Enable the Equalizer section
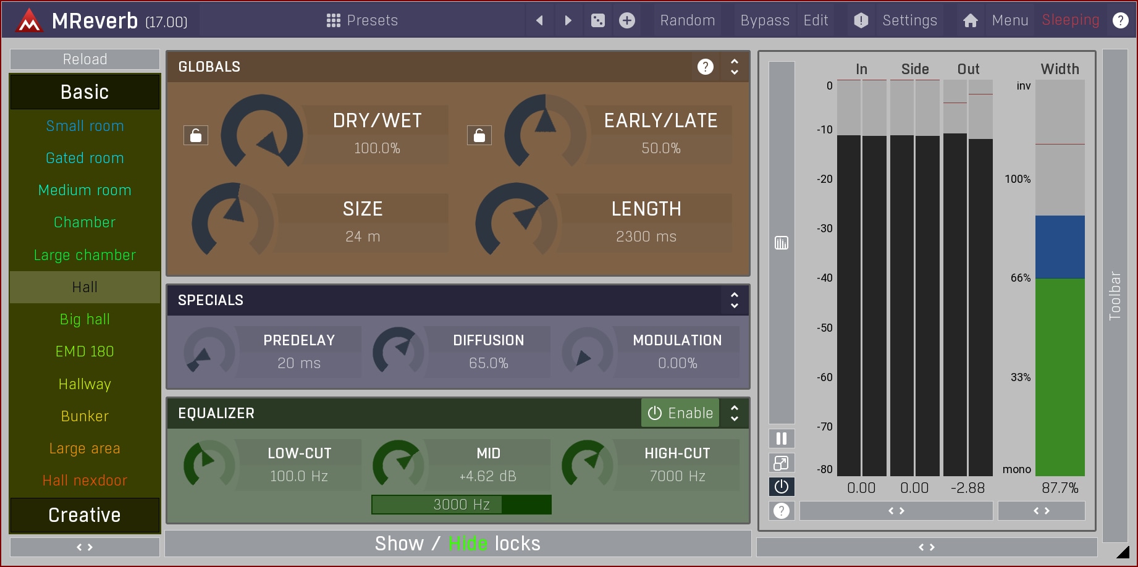Screen dimensions: 1138x567 click(x=680, y=413)
